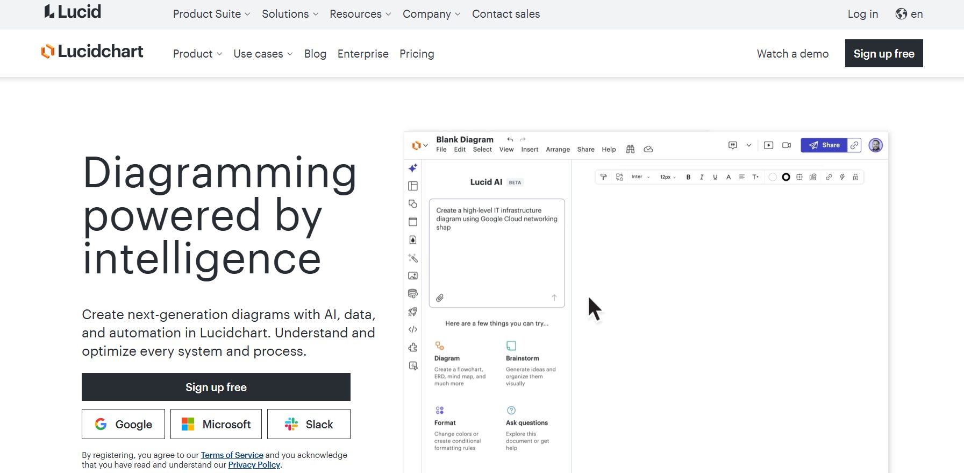Click the change shape icon
The height and width of the screenshot is (473, 964).
619,177
